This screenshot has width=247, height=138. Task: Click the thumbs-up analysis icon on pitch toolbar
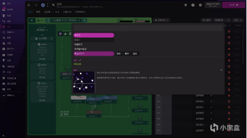(x=65, y=34)
